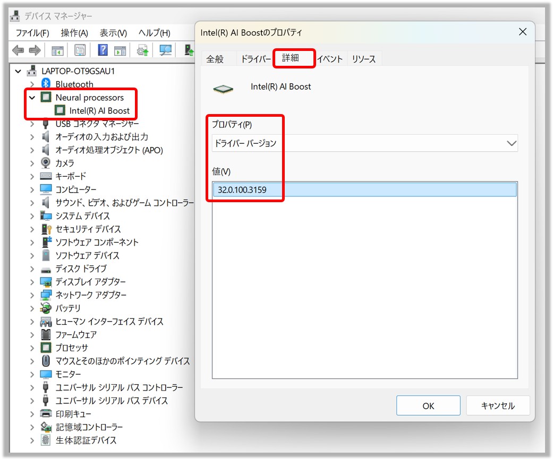Image resolution: width=553 pixels, height=459 pixels.
Task: Click the キャンセル button
Action: [498, 405]
